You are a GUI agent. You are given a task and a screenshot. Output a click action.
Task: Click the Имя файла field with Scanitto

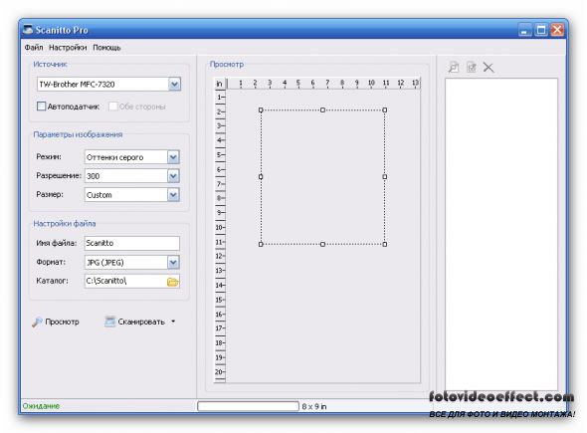coord(131,243)
